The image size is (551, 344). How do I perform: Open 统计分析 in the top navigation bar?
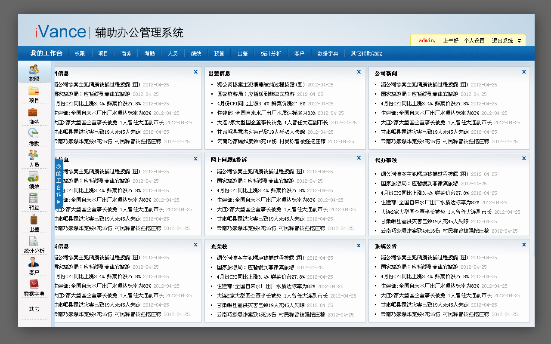(271, 54)
